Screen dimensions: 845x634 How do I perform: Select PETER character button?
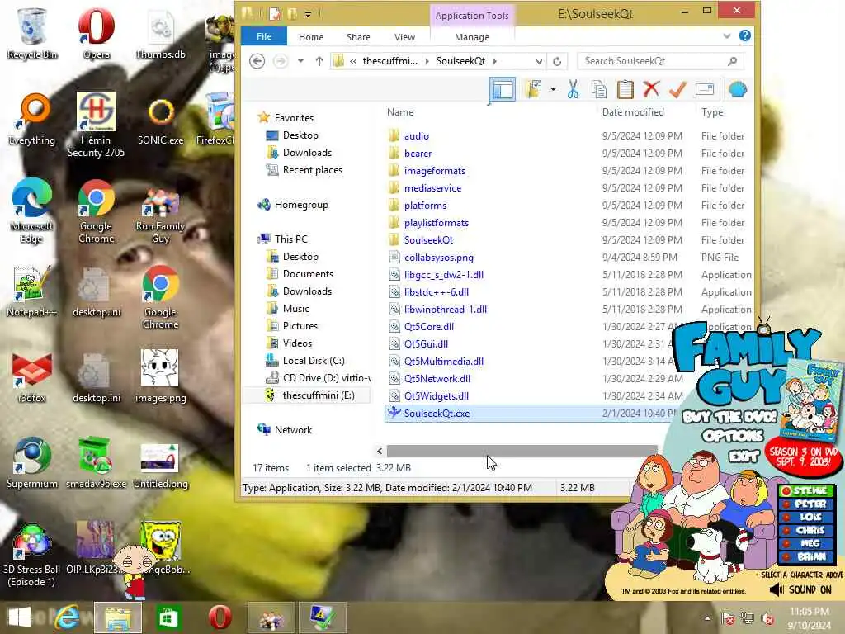[807, 504]
